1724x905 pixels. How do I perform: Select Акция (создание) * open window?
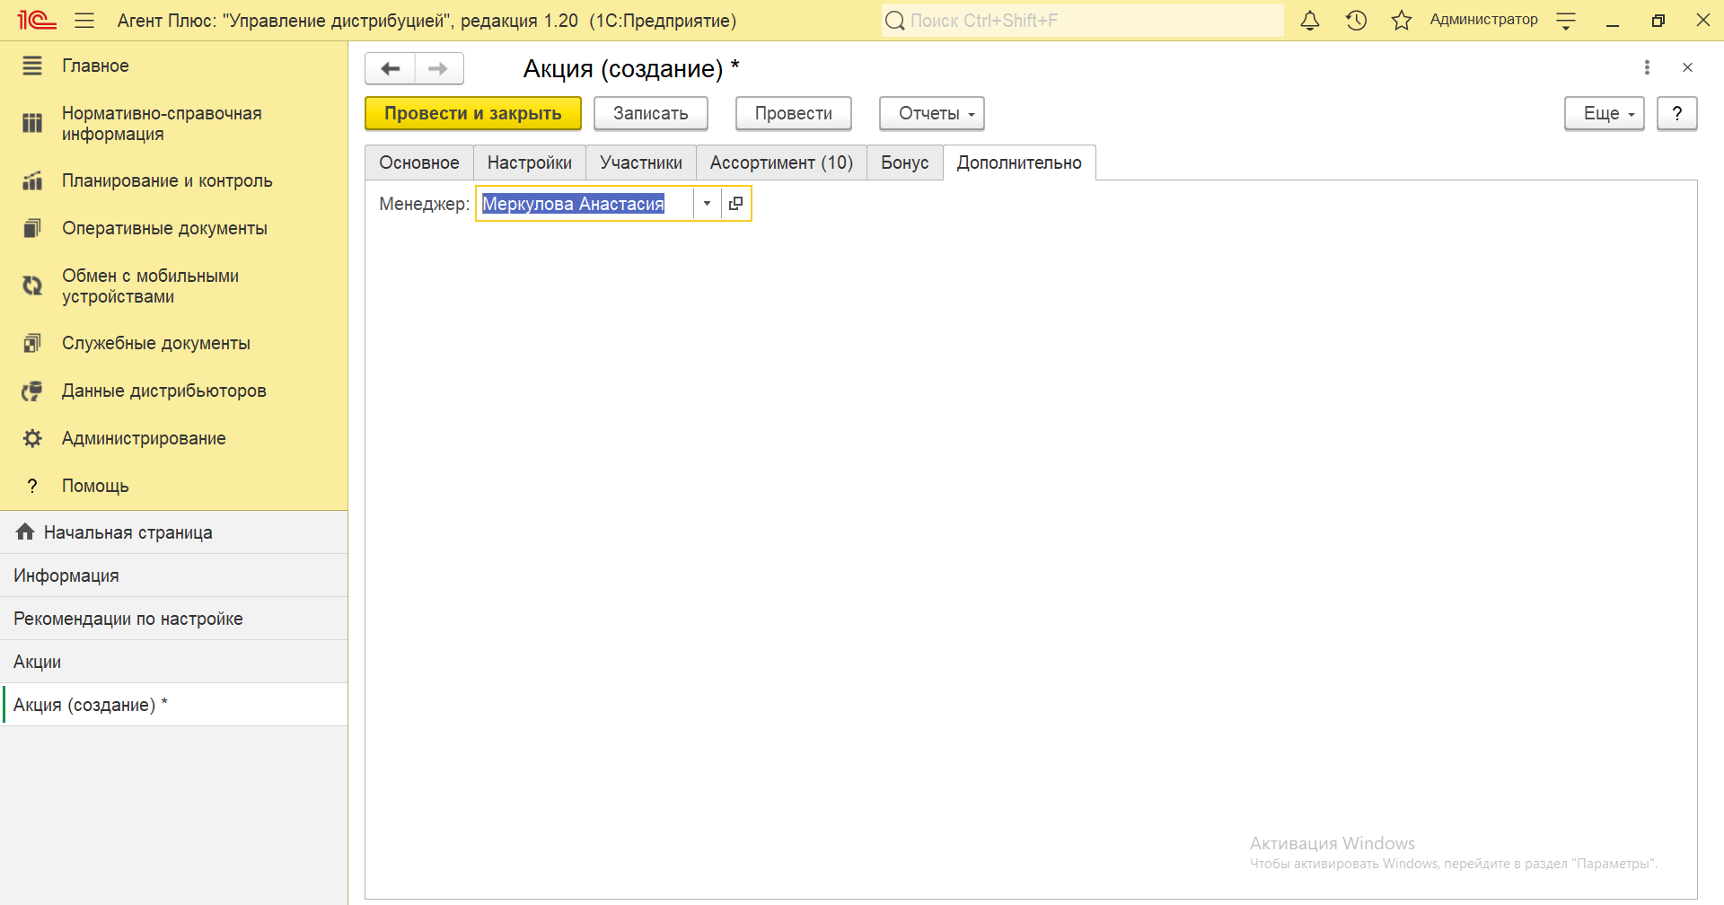point(174,705)
